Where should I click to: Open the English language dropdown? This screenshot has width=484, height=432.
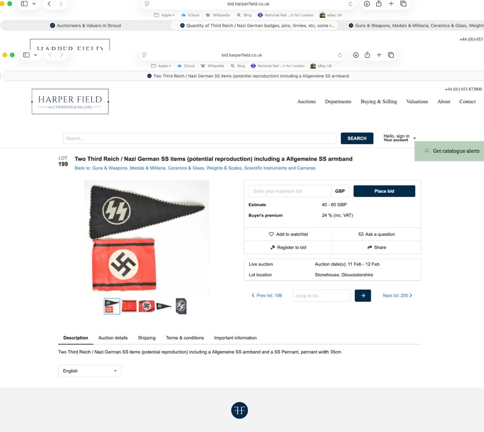coord(89,371)
